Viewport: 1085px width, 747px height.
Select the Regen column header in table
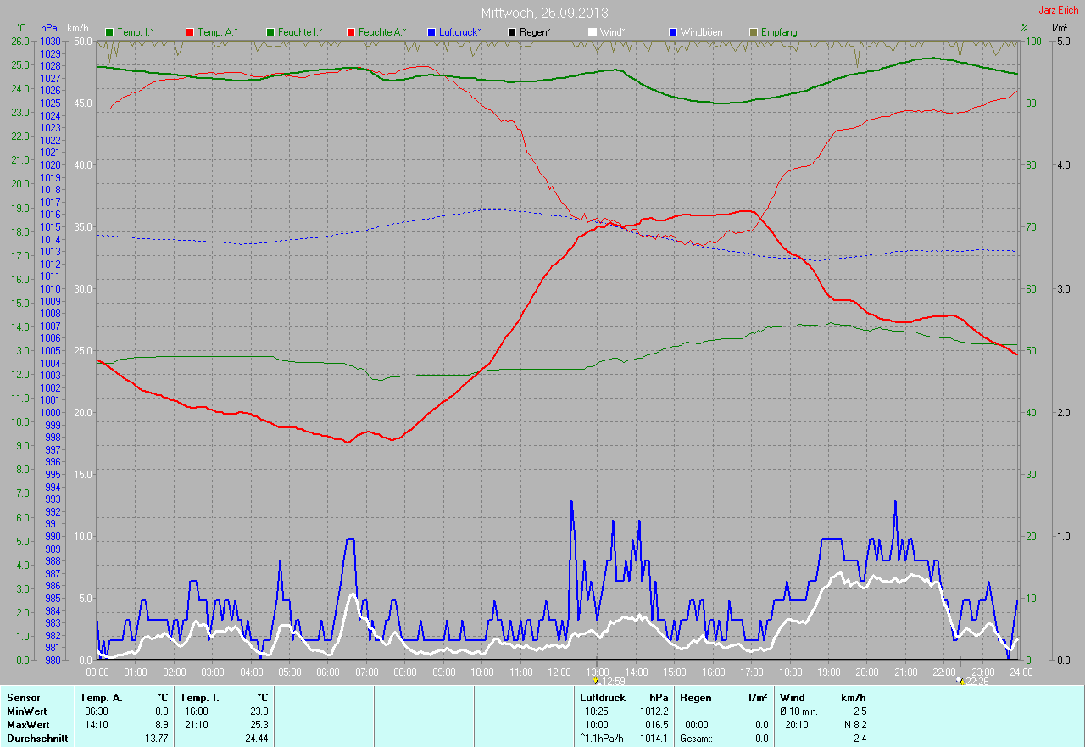[695, 698]
